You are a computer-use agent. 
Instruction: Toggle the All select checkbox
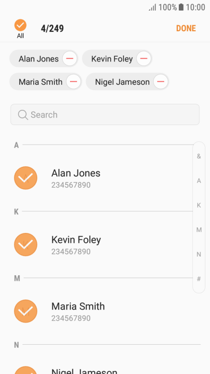click(x=20, y=25)
